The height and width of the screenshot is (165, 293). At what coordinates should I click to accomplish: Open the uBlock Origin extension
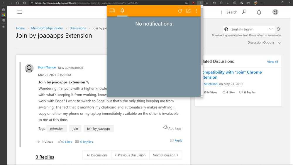pyautogui.click(x=193, y=3)
